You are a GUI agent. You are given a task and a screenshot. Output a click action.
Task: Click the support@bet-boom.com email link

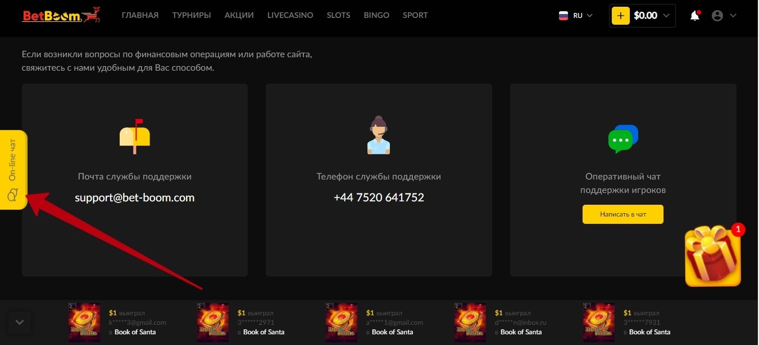coord(135,197)
